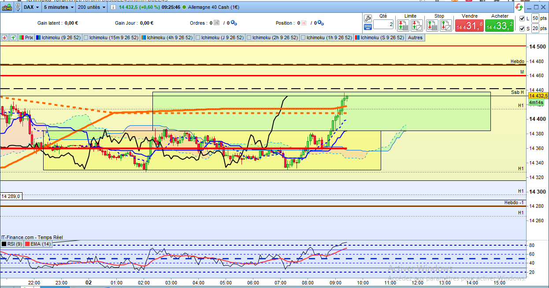Click the Ichimoku (S) color swatch
This screenshot has height=288, width=549.
pos(356,37)
